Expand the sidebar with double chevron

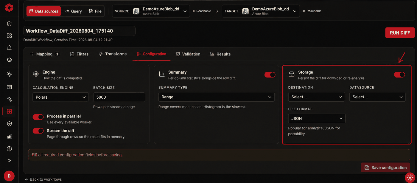9,160
